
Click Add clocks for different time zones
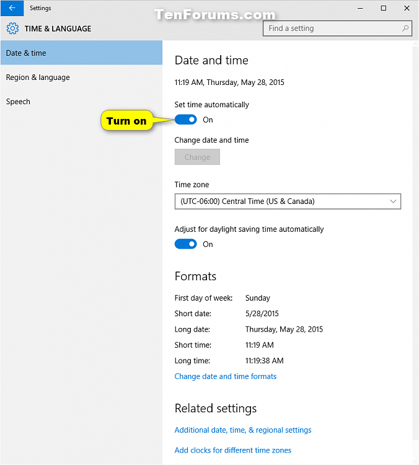coord(233,450)
